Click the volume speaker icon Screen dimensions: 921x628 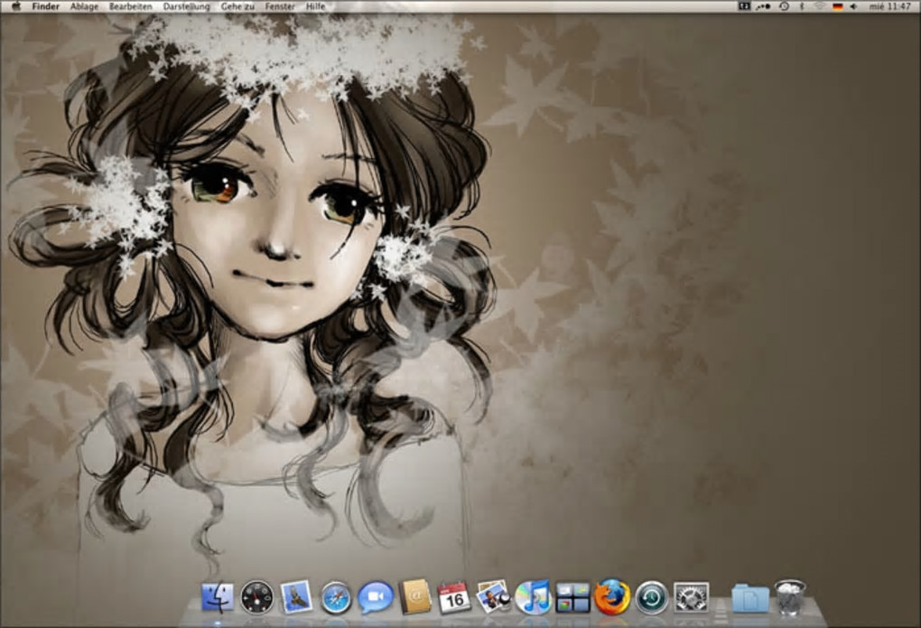tap(853, 6)
